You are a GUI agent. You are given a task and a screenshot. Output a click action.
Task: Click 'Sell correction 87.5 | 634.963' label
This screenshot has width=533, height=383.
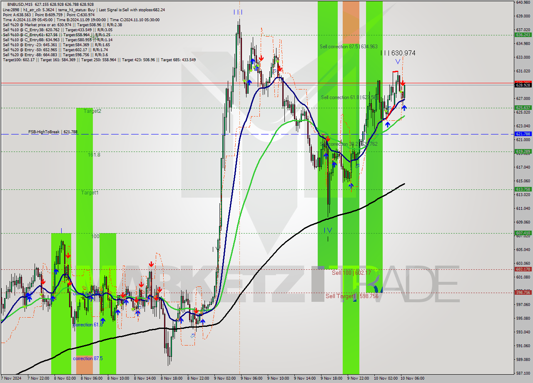pos(349,47)
